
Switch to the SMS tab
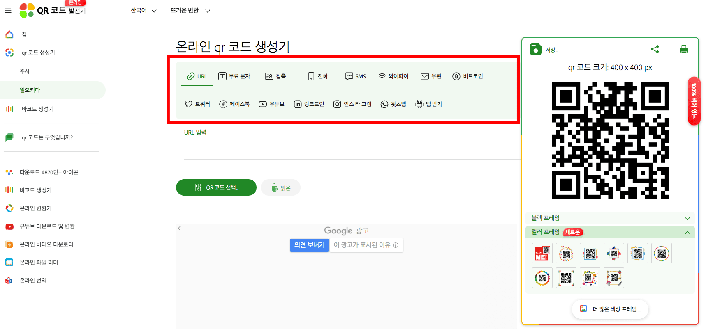click(355, 76)
